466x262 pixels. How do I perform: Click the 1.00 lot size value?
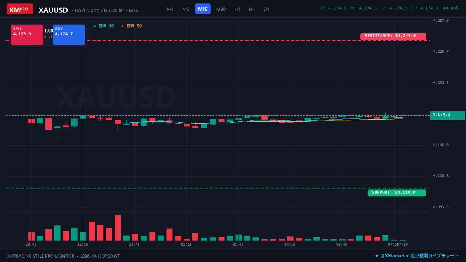click(49, 31)
